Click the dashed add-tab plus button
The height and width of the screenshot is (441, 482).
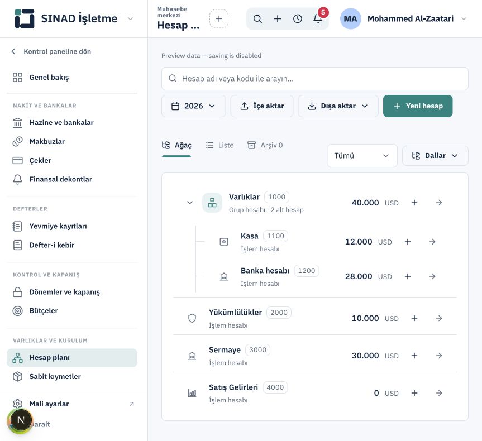coord(219,19)
